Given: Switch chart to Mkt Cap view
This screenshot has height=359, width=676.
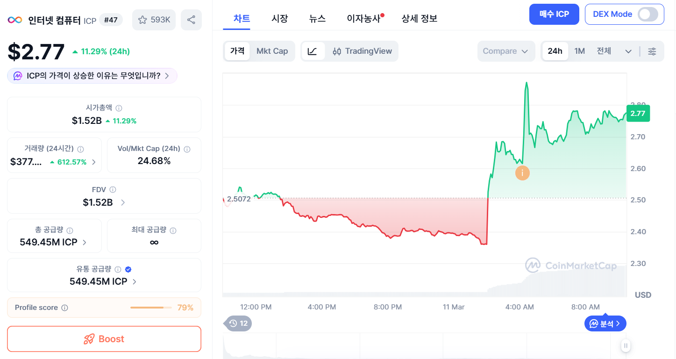Looking at the screenshot, I should (x=272, y=51).
